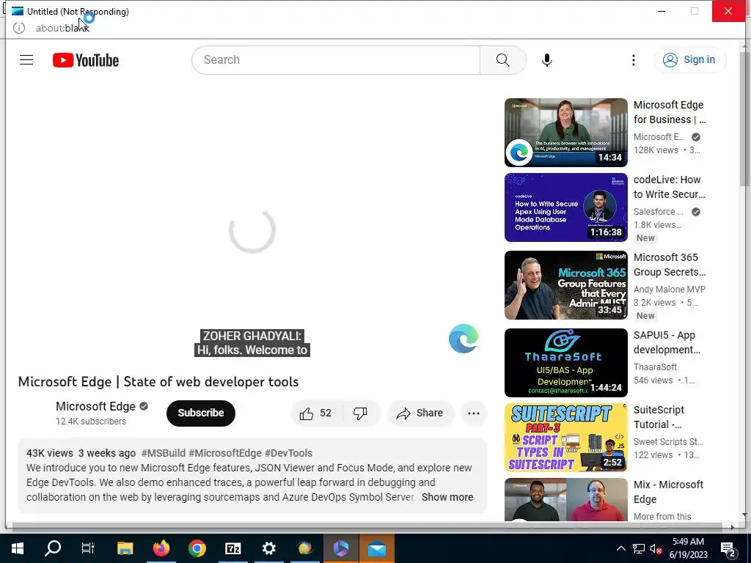The height and width of the screenshot is (563, 751).
Task: Click the Share button
Action: (420, 413)
